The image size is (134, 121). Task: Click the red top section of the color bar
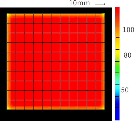(x=117, y=12)
